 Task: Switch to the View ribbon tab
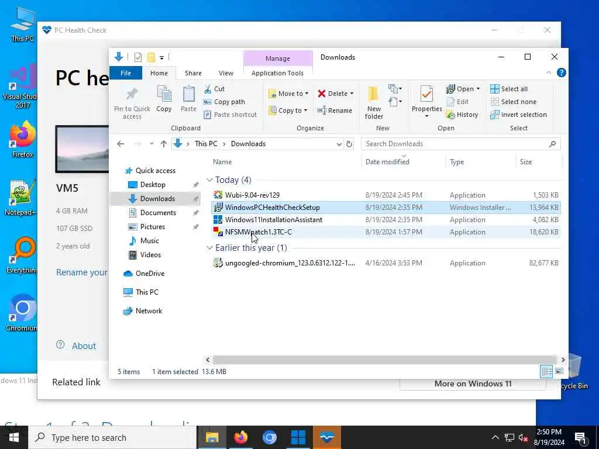(x=226, y=73)
